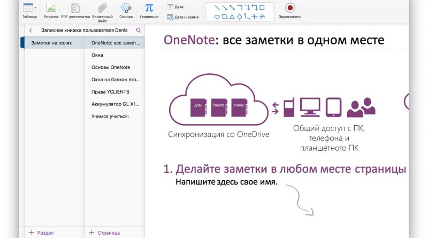Open the Основы OneNote page
Screen dimensions: 428x238
click(x=111, y=67)
